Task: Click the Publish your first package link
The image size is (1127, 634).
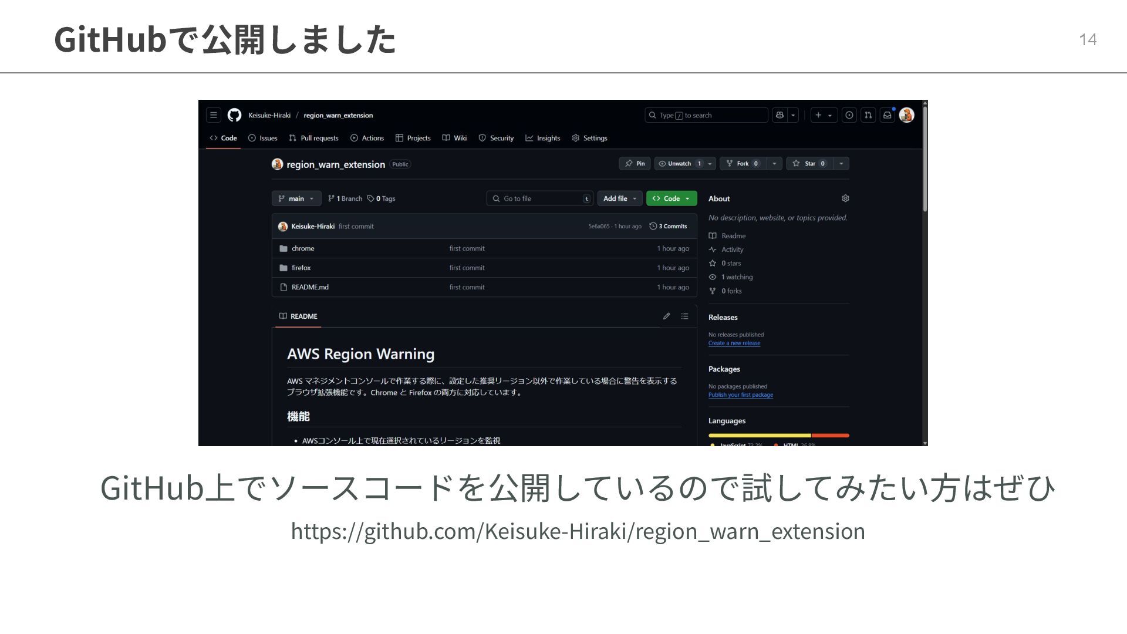Action: tap(741, 395)
